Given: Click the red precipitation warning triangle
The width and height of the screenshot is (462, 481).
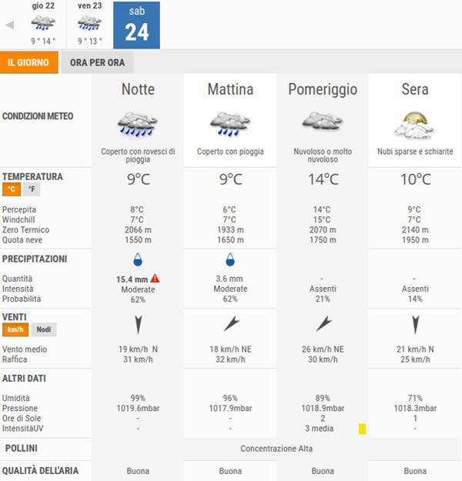Looking at the screenshot, I should pos(155,279).
